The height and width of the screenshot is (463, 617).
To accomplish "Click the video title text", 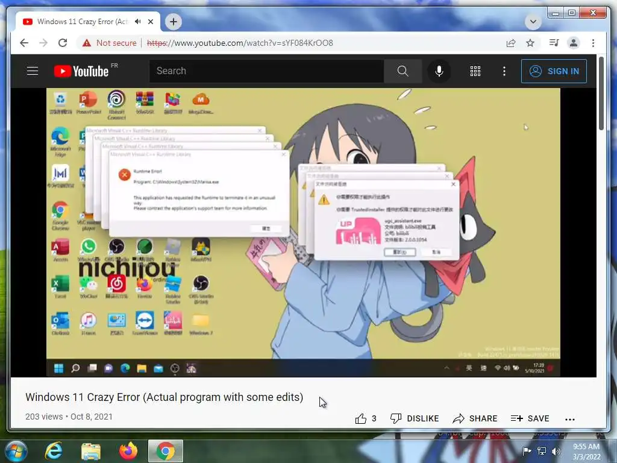I will pos(164,397).
